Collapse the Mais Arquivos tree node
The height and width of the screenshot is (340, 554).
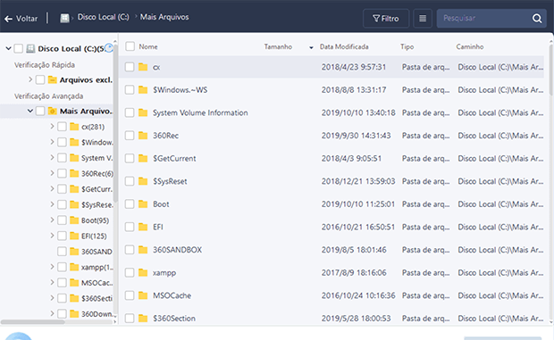click(x=30, y=111)
